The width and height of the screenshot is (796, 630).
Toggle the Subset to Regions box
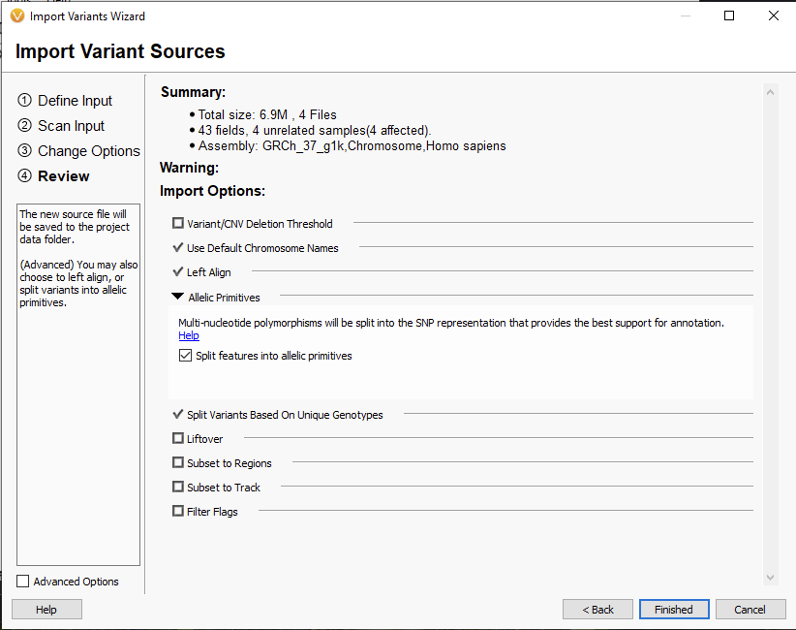pyautogui.click(x=177, y=462)
